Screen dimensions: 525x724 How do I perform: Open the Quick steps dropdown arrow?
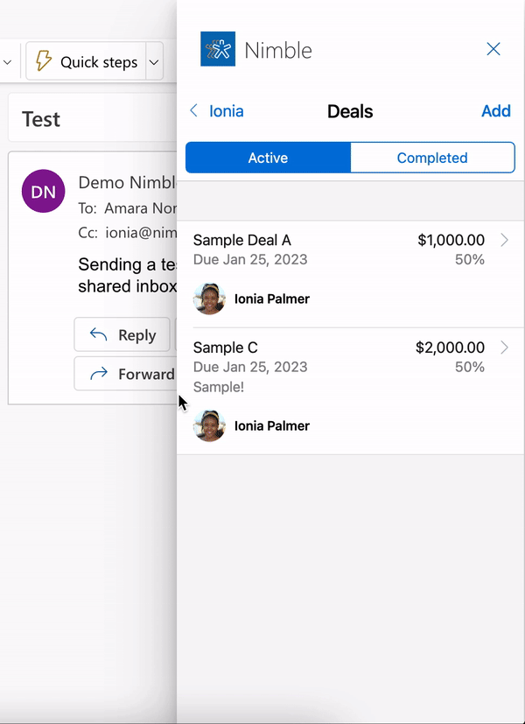tap(154, 62)
